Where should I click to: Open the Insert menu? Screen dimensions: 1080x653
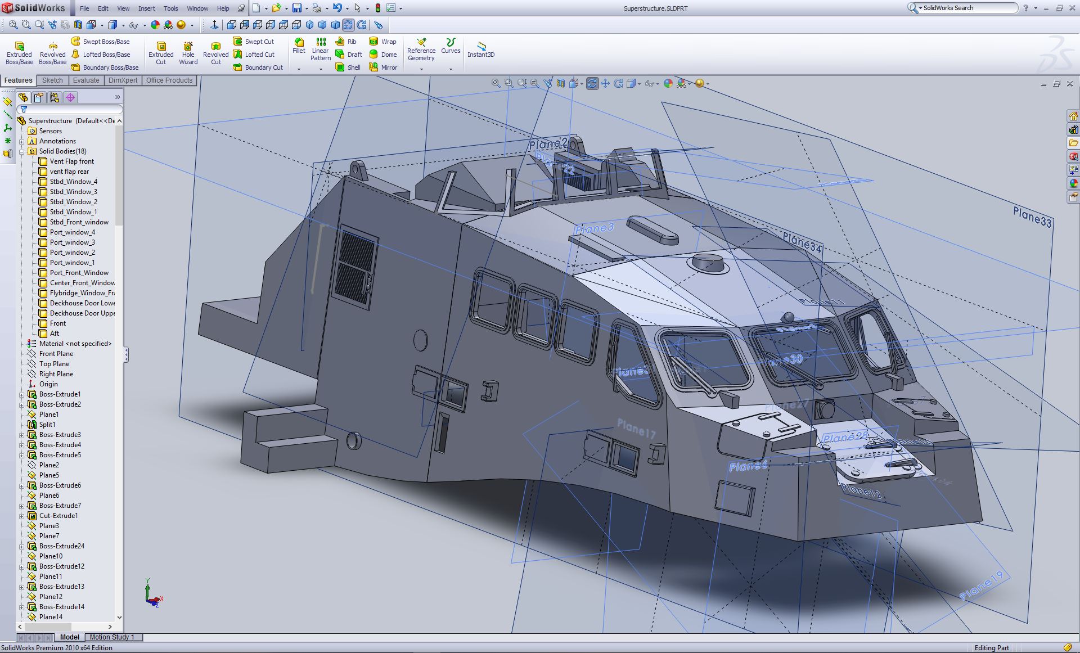[147, 8]
